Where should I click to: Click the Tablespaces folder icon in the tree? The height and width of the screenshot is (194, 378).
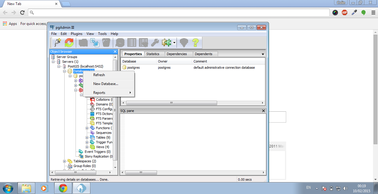[x=70, y=161]
